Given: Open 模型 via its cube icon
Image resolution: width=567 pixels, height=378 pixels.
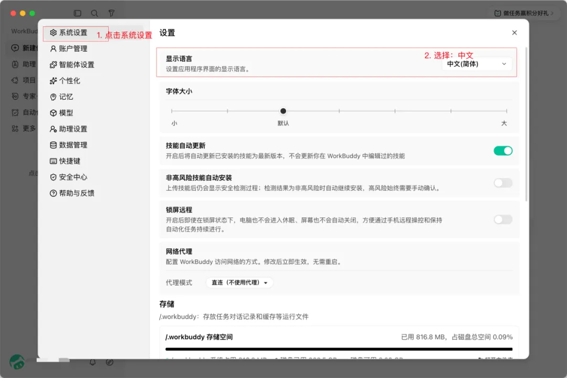Looking at the screenshot, I should (53, 113).
